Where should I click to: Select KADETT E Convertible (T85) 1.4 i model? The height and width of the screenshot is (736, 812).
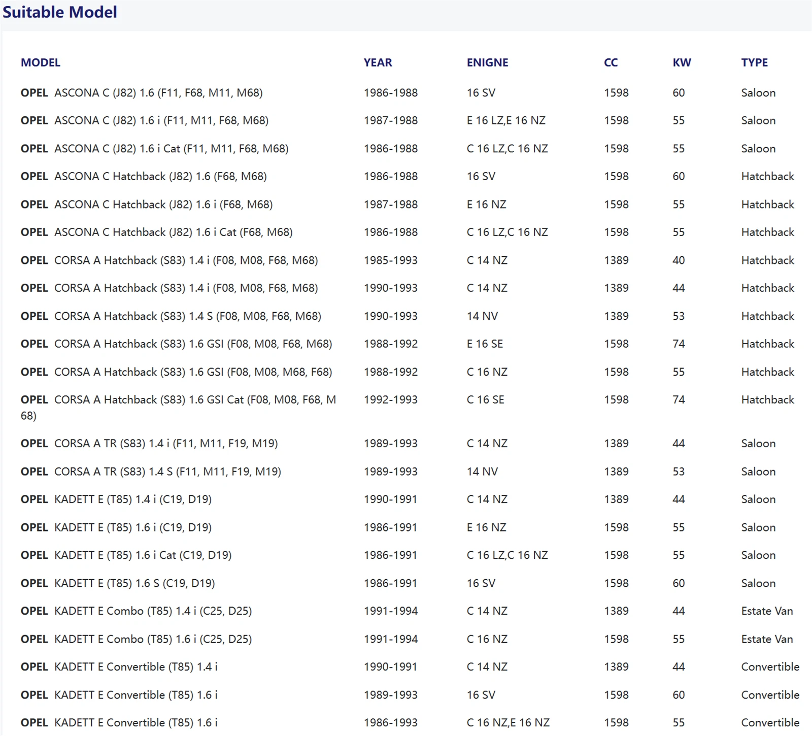[x=119, y=667]
